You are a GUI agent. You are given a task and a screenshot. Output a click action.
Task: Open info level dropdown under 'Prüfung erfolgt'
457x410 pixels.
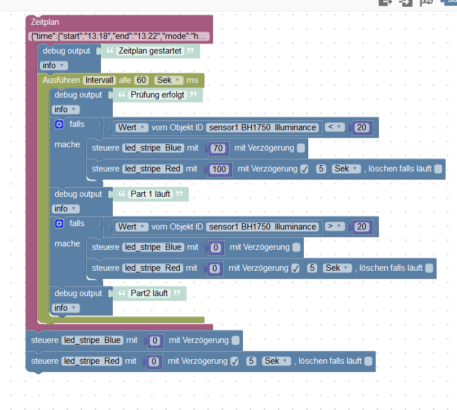[x=65, y=109]
